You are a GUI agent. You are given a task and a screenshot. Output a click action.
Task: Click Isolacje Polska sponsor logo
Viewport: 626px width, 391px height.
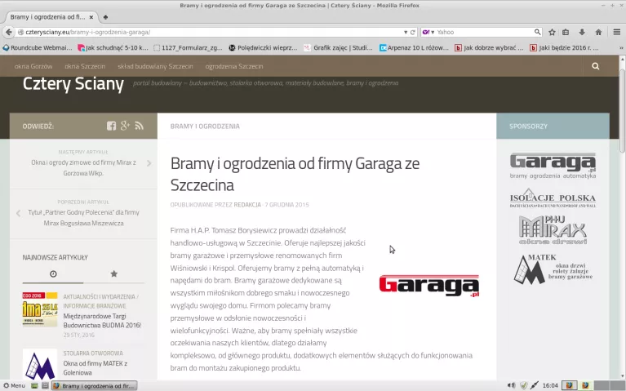pos(553,198)
